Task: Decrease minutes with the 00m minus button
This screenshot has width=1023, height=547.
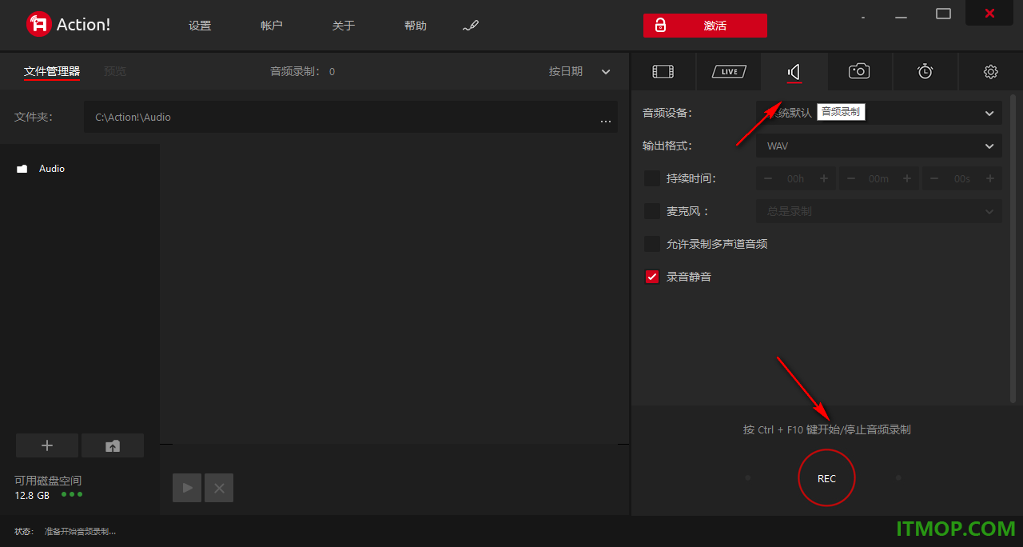Action: [851, 178]
